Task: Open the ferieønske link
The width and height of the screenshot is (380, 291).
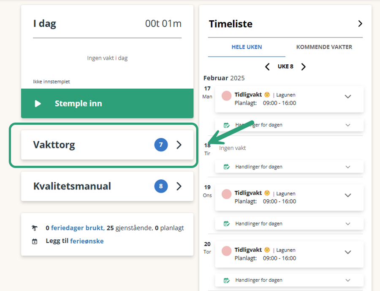Action: (x=87, y=241)
